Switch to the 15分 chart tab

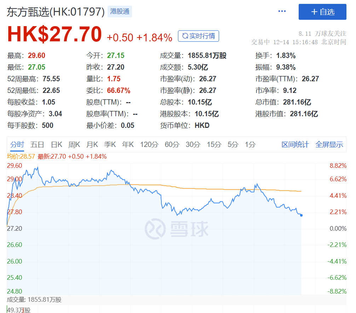pos(214,144)
